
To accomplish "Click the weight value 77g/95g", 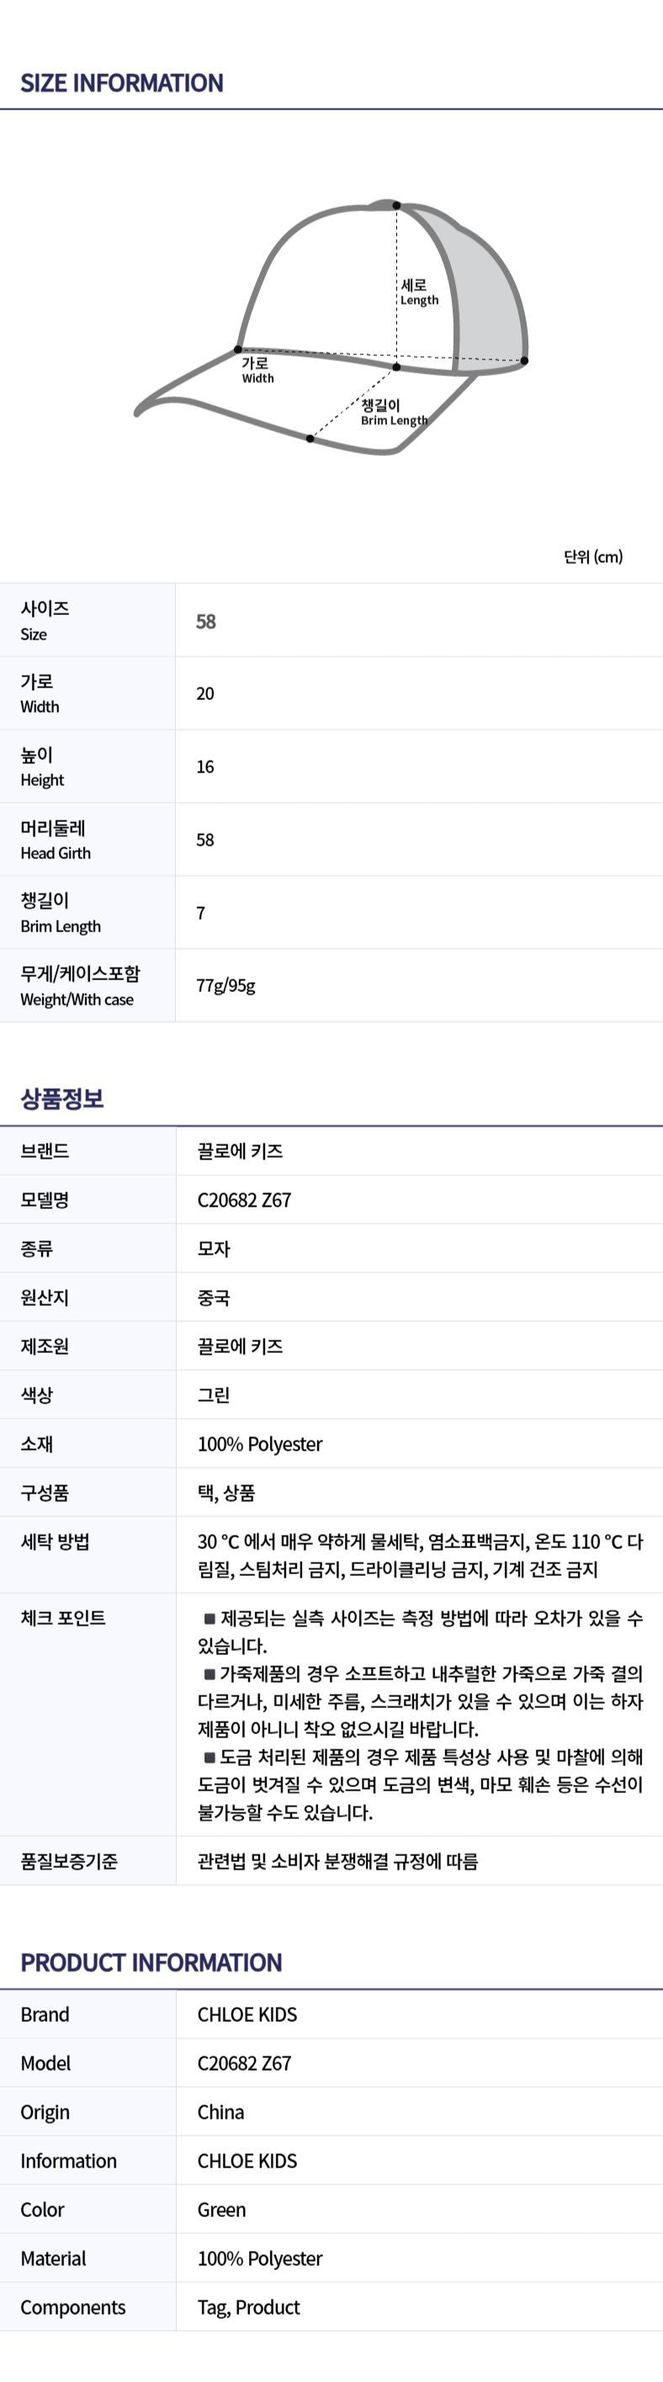I will [x=225, y=986].
